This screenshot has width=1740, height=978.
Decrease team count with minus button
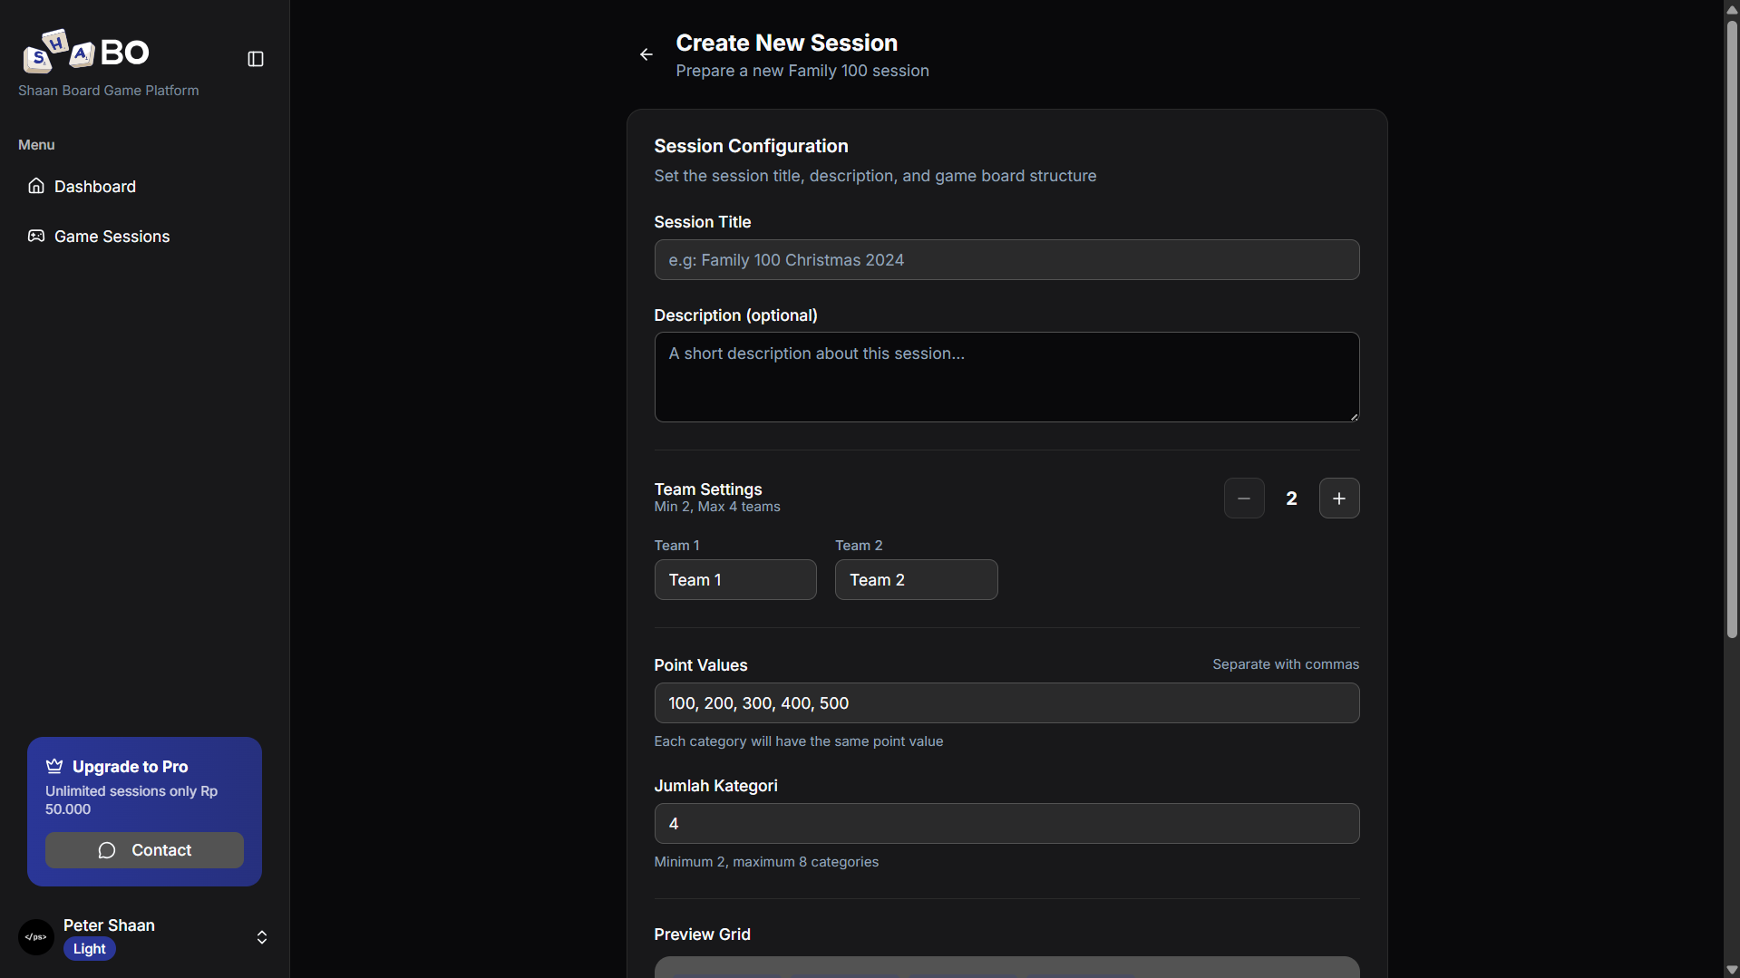[1243, 499]
